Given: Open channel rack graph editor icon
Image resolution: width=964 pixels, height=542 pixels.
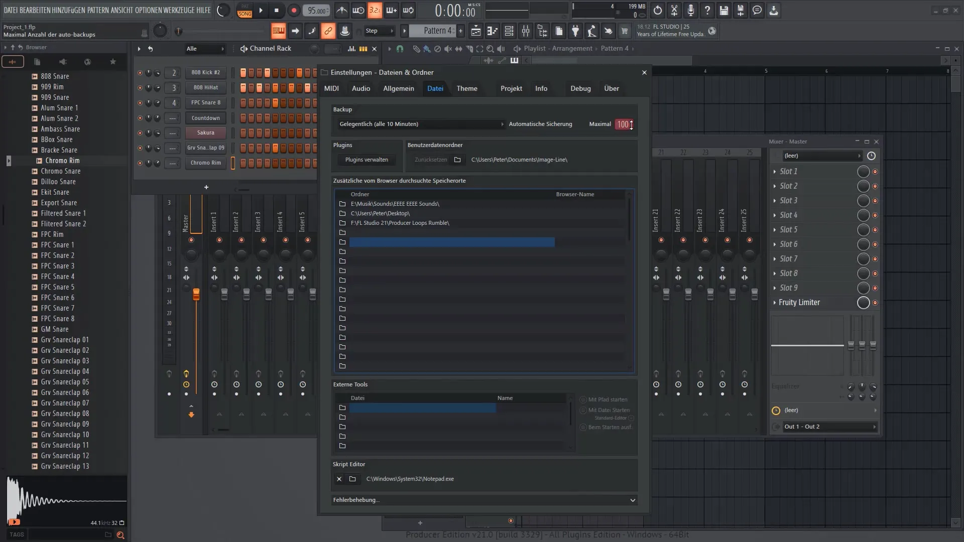Looking at the screenshot, I should (x=351, y=49).
